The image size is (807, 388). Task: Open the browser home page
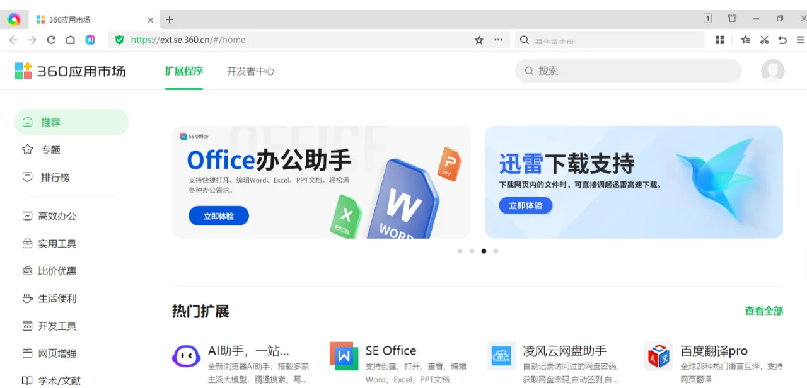tap(71, 40)
